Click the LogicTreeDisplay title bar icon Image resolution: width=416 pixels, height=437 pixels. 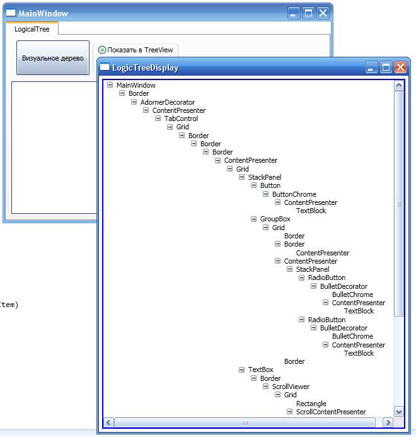[x=105, y=67]
